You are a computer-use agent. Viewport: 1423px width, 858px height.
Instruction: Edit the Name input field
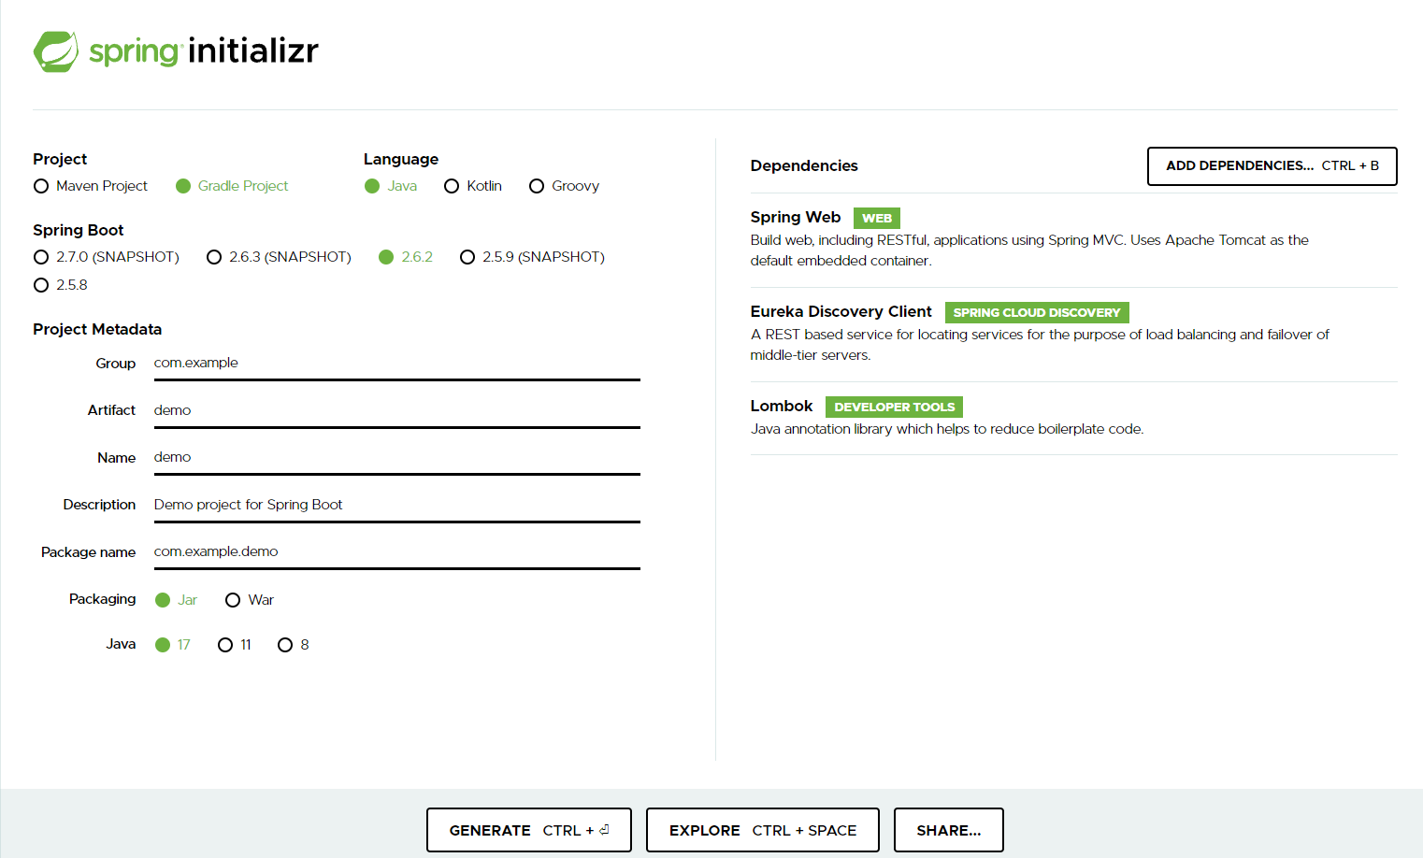click(396, 458)
